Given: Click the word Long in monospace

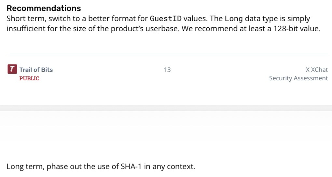Looking at the screenshot, I should (234, 19).
